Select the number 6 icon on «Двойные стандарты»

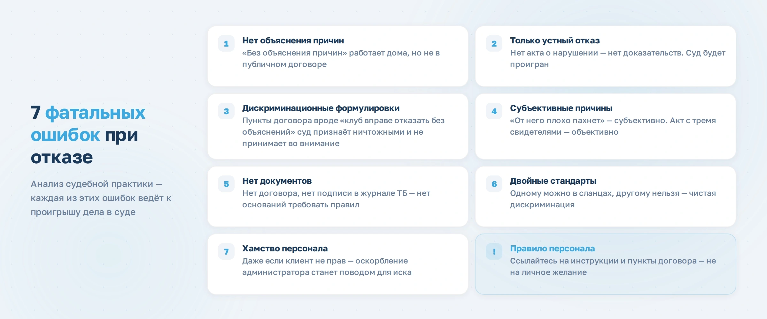point(494,184)
